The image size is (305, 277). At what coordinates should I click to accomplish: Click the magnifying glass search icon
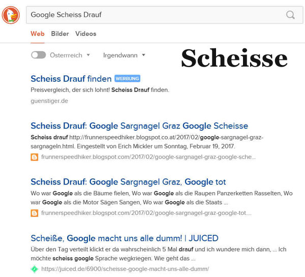pos(290,15)
